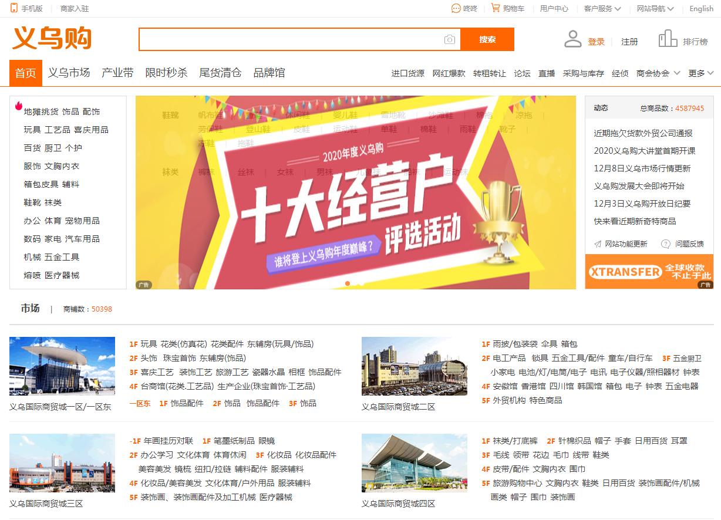Click the 排行榜 ranking icon

(x=668, y=37)
